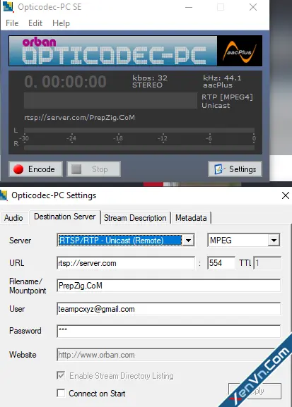Image resolution: width=292 pixels, height=407 pixels.
Task: Click the Website field showing orban.com
Action: point(169,355)
